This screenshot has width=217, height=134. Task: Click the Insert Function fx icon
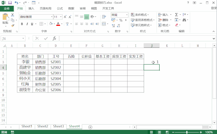[x=54, y=38]
